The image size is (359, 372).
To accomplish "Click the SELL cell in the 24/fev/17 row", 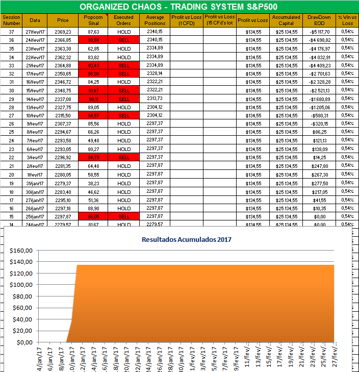I will [123, 40].
